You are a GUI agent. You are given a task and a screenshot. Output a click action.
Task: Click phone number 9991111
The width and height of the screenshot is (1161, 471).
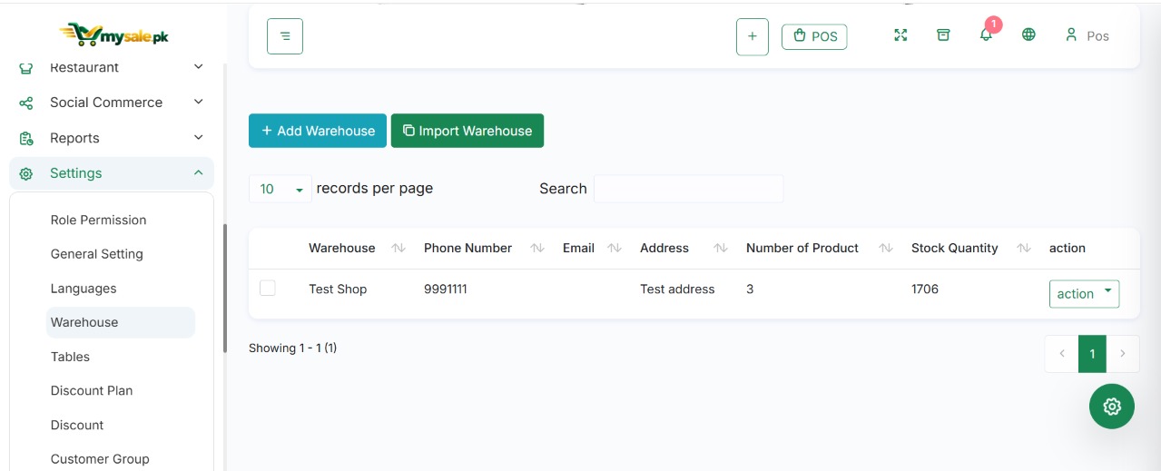pyautogui.click(x=446, y=289)
